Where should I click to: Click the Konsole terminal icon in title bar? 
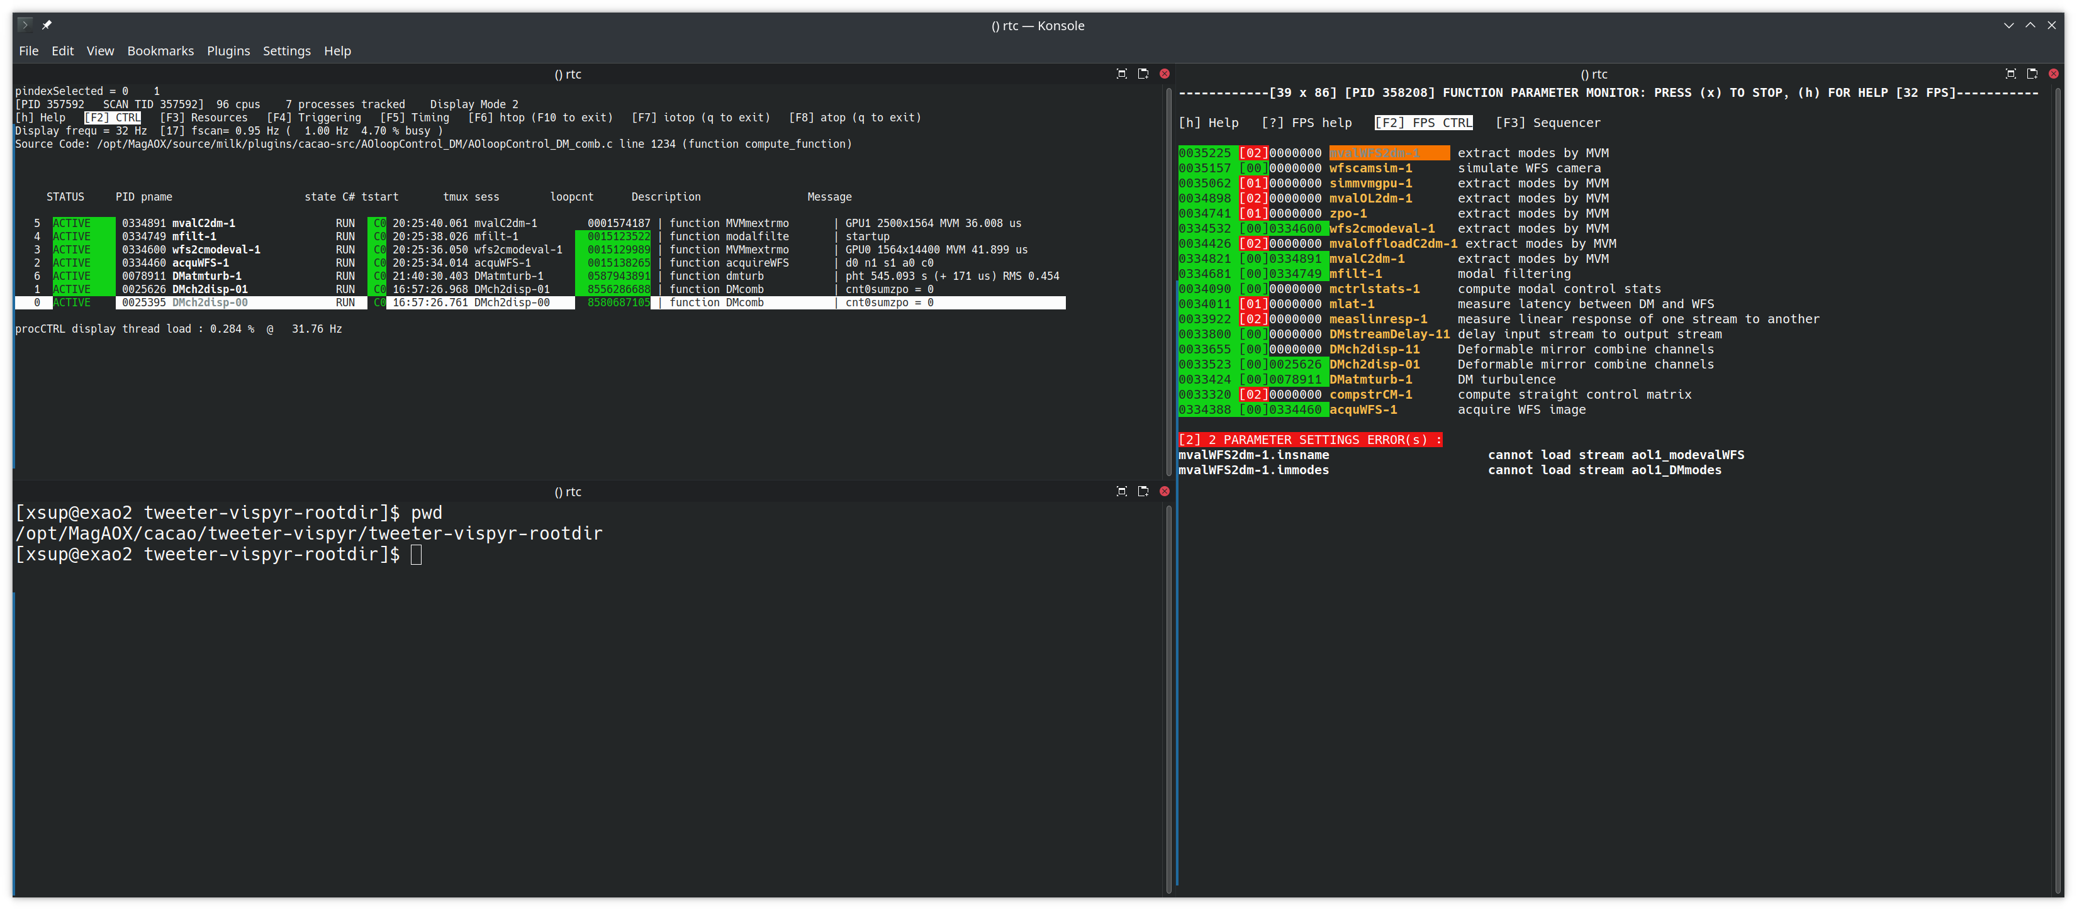pos(25,25)
